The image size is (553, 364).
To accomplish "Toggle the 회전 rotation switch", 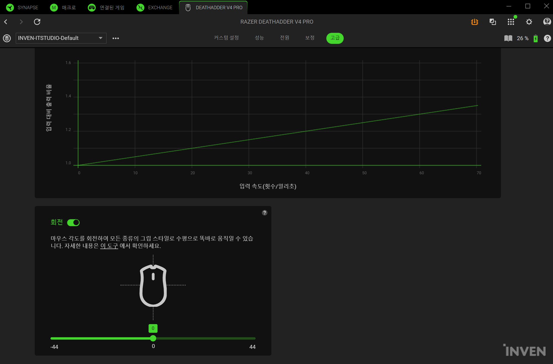I will pos(73,222).
